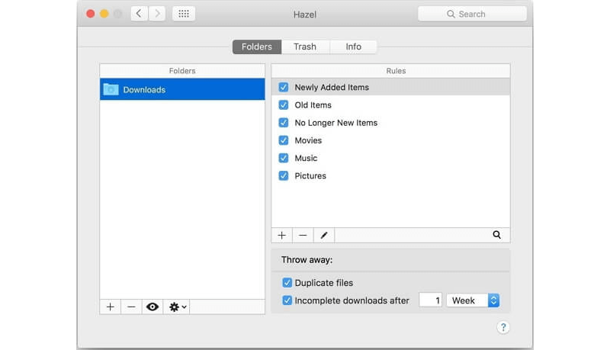610x350 pixels.
Task: Remove selected folder with minus button
Action: 131,307
